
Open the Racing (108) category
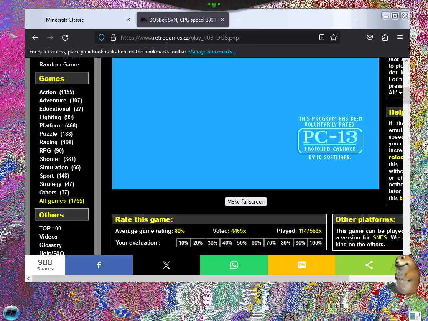point(56,142)
